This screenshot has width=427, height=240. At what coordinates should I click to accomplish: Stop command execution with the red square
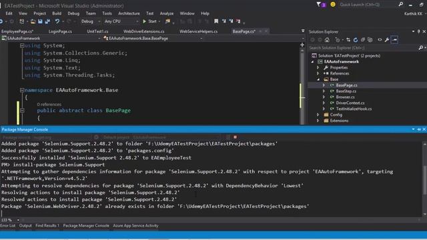tap(235, 137)
